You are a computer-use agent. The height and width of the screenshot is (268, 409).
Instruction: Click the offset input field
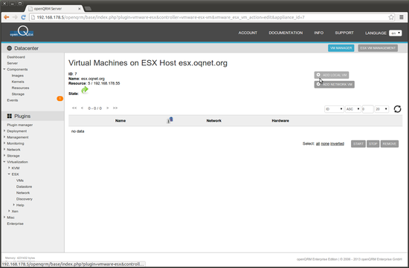point(367,109)
